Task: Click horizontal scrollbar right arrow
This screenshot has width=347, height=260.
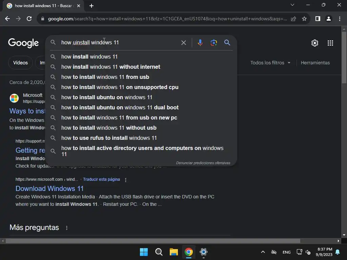Action: click(x=339, y=241)
